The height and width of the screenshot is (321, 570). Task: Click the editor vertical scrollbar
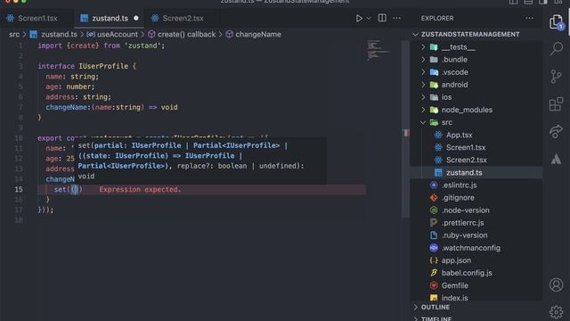(x=405, y=128)
